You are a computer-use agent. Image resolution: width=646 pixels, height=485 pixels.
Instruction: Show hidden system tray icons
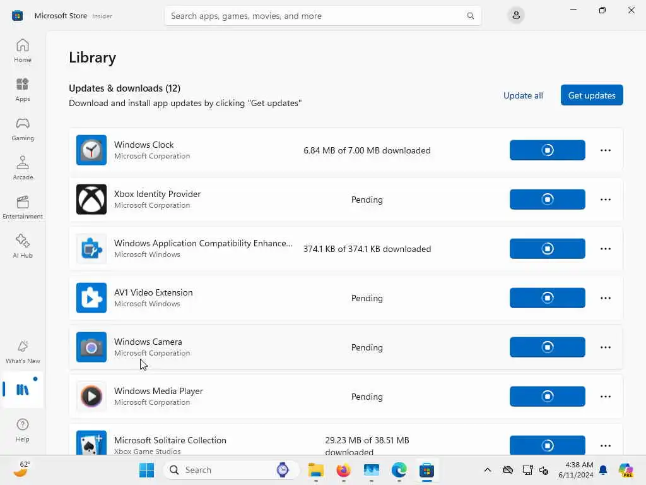point(488,470)
